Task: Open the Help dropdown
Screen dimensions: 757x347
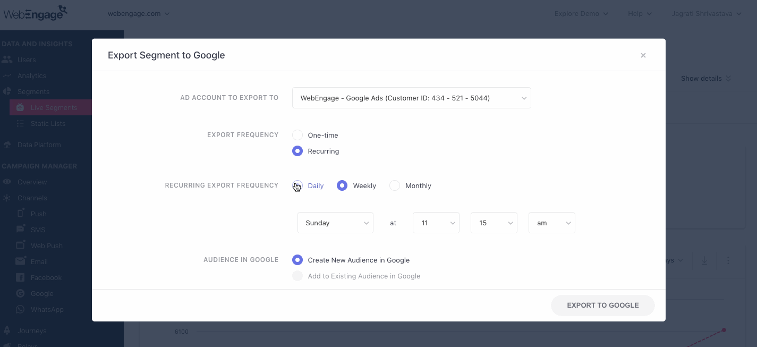Action: click(640, 13)
